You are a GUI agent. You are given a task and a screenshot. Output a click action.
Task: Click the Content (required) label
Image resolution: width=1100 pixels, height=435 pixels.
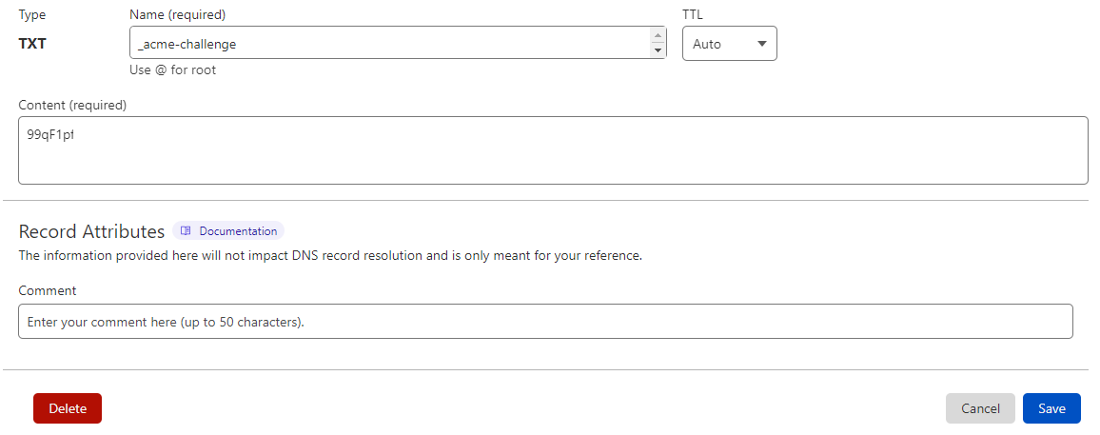click(x=72, y=105)
